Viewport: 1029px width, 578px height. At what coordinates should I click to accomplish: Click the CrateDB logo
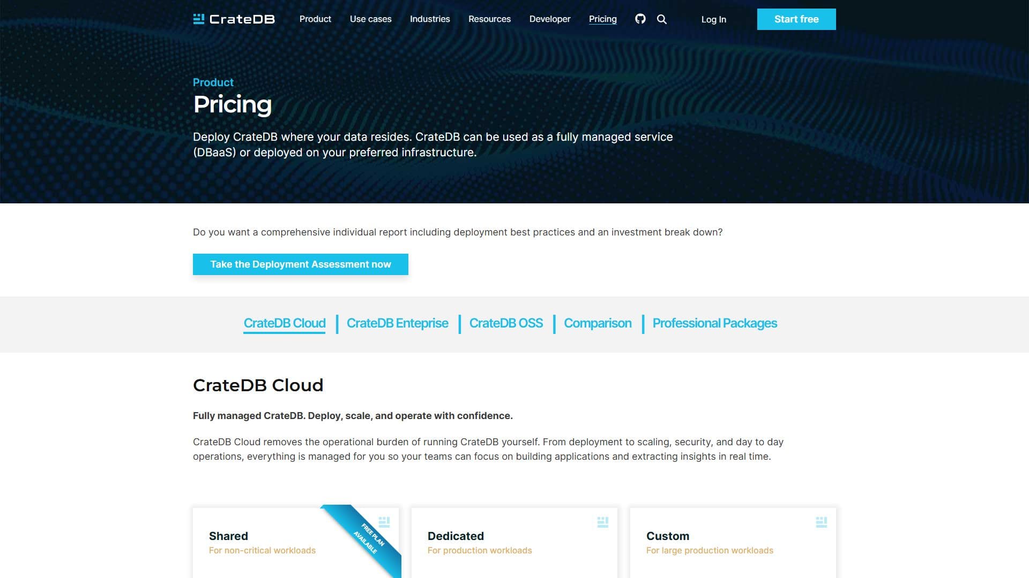point(234,19)
